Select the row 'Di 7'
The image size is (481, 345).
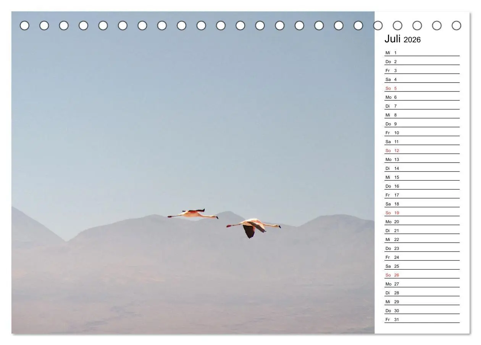(422, 106)
